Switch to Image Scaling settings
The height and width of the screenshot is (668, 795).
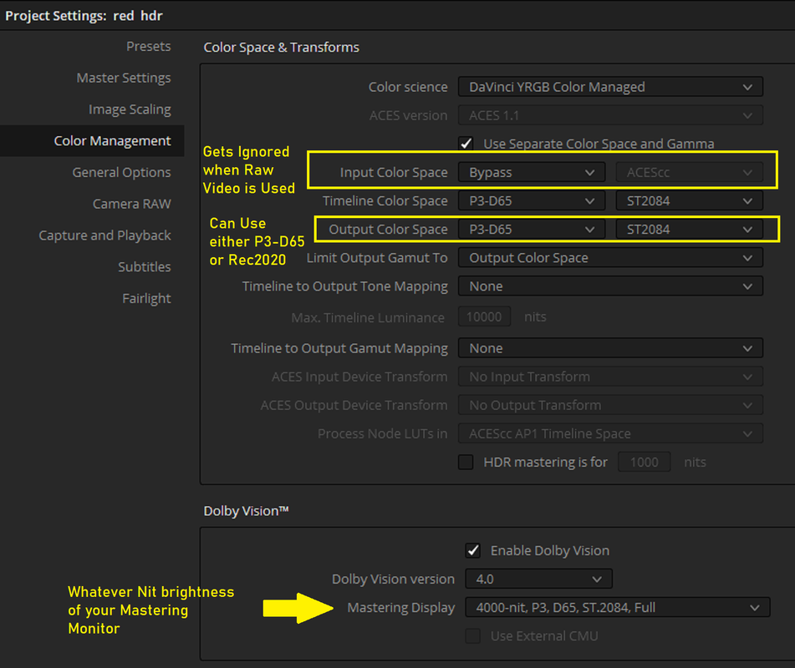point(130,109)
